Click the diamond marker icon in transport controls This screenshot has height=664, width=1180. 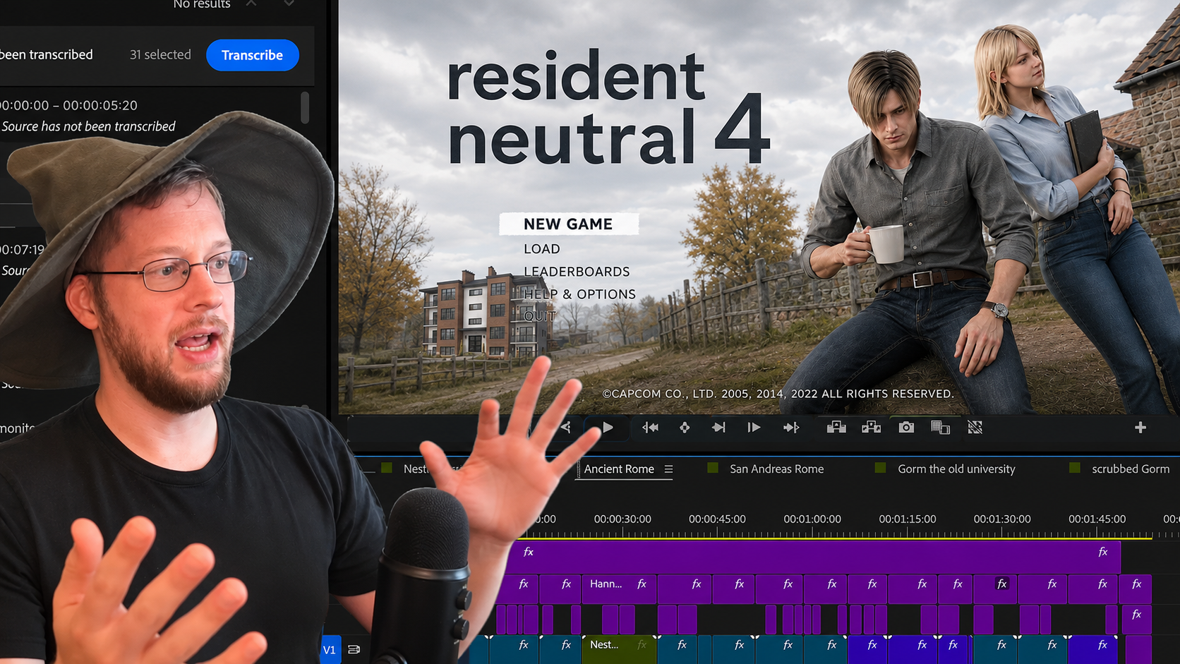685,427
